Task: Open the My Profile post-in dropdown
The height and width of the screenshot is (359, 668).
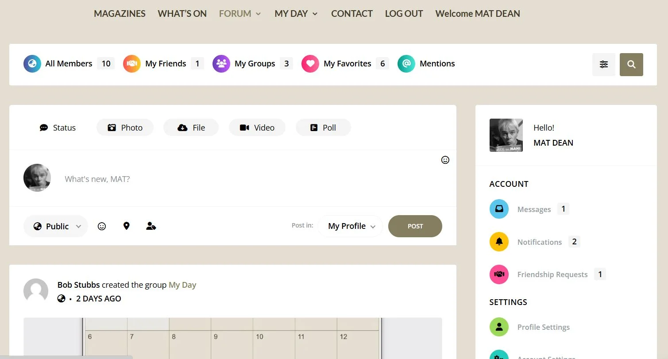Action: coord(350,226)
